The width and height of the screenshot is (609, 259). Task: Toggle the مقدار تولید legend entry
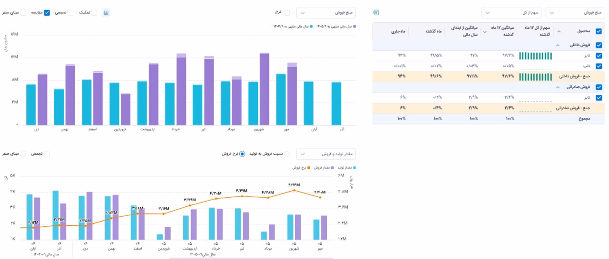(346, 167)
